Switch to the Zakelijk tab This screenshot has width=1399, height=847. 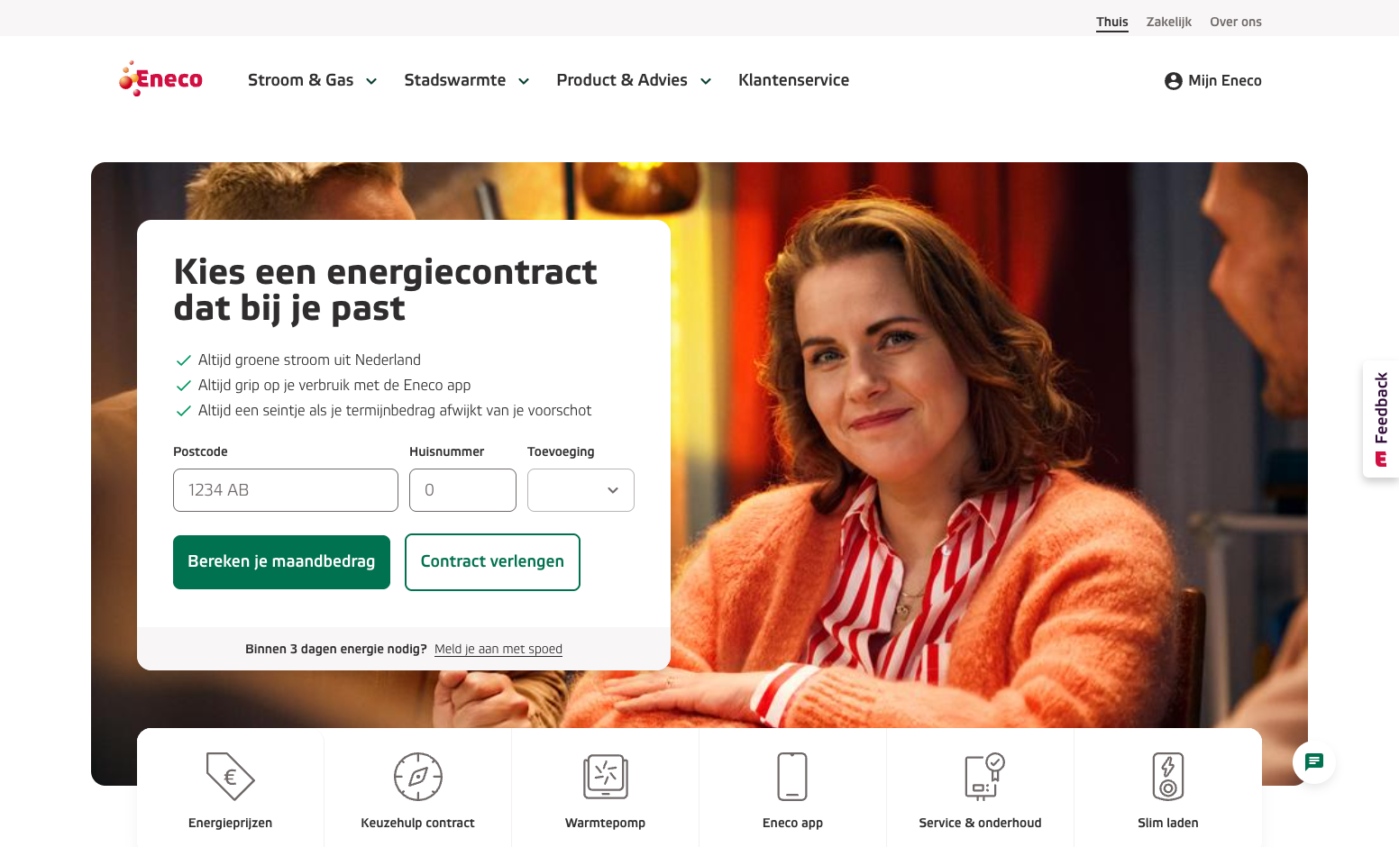tap(1168, 22)
